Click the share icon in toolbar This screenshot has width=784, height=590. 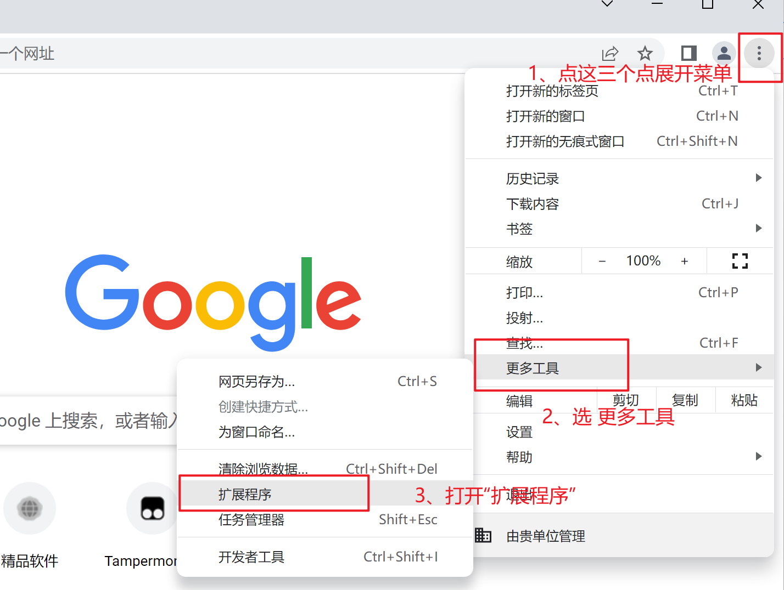click(611, 53)
